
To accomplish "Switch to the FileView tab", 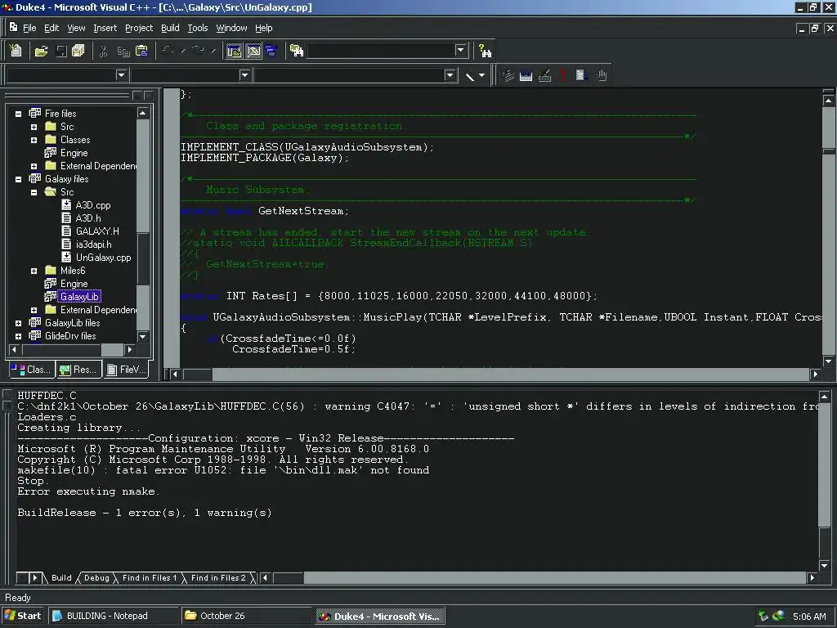I will click(x=125, y=369).
